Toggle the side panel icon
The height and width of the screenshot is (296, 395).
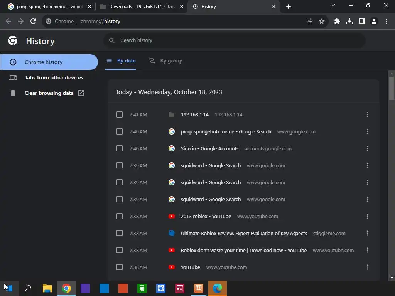[362, 22]
